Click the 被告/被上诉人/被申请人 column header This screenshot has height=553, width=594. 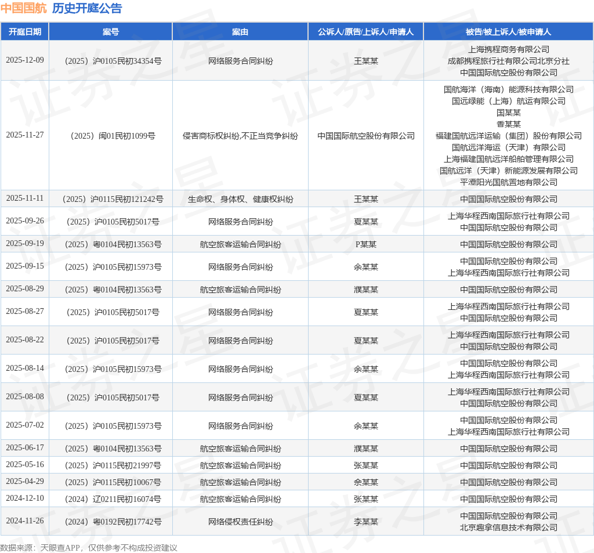point(508,32)
